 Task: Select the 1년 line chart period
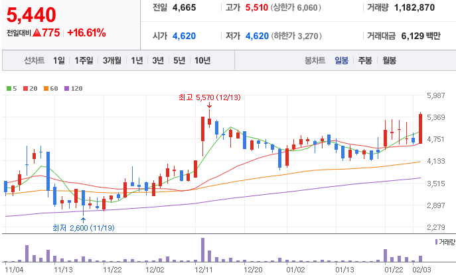pyautogui.click(x=137, y=60)
